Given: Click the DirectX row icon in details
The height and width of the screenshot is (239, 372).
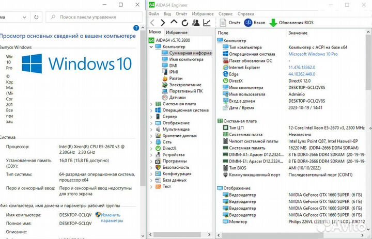Looking at the screenshot, I should click(x=225, y=81).
